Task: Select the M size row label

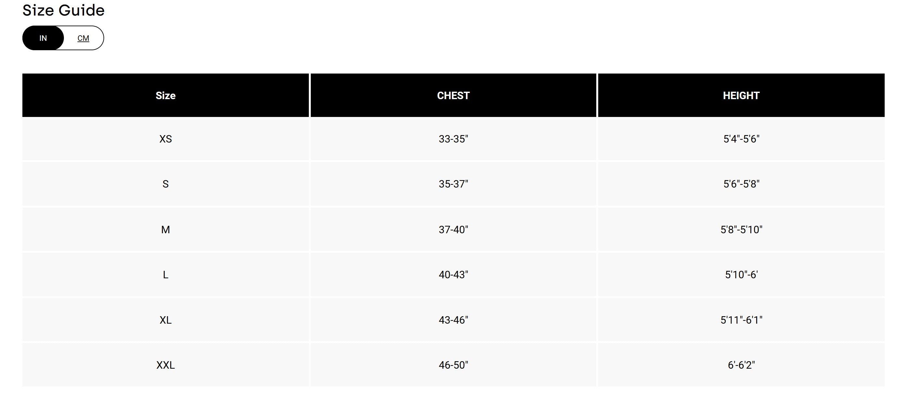Action: tap(165, 230)
